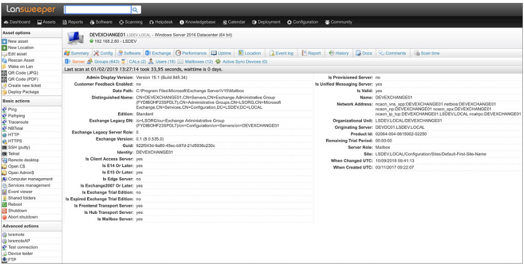The height and width of the screenshot is (266, 524).
Task: Switch to the History tab
Action: (x=338, y=53)
